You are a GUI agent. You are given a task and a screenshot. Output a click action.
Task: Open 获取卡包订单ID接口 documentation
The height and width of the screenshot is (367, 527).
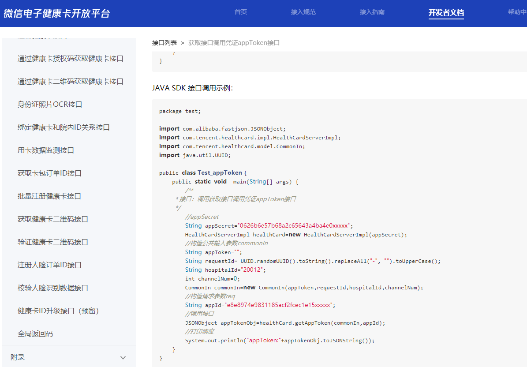tap(49, 173)
